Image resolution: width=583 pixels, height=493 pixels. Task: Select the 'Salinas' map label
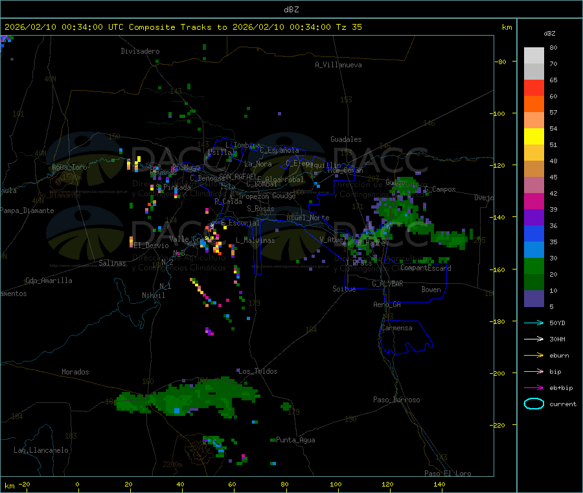pyautogui.click(x=112, y=263)
